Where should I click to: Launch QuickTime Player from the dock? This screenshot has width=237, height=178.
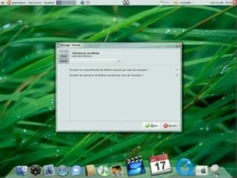click(x=185, y=167)
